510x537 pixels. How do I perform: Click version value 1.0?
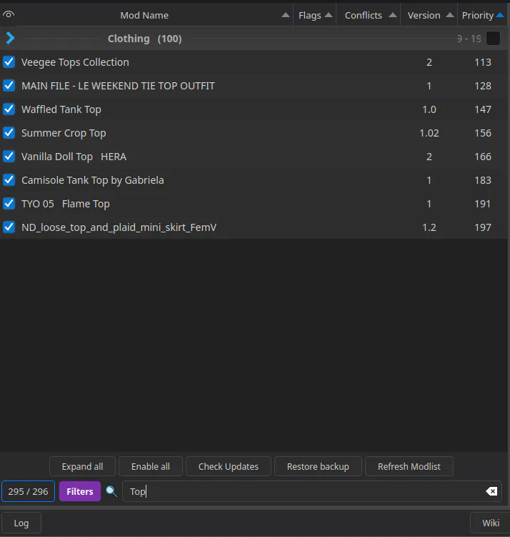[x=429, y=109]
